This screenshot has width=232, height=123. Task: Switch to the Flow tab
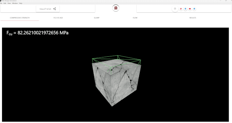coord(135,18)
